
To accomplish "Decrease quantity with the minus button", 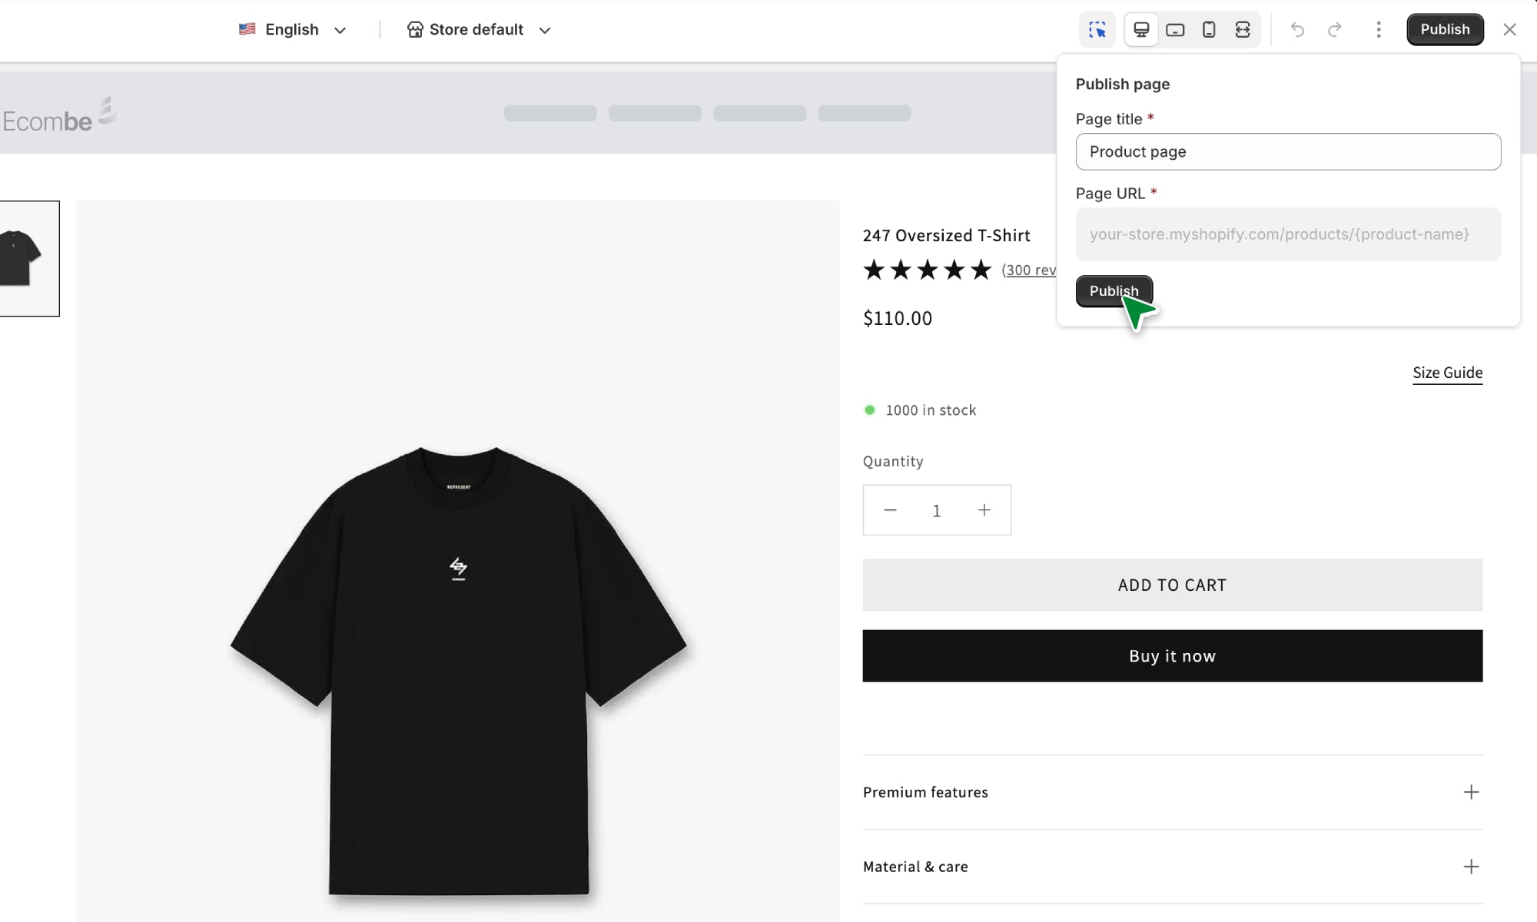I will coord(890,510).
